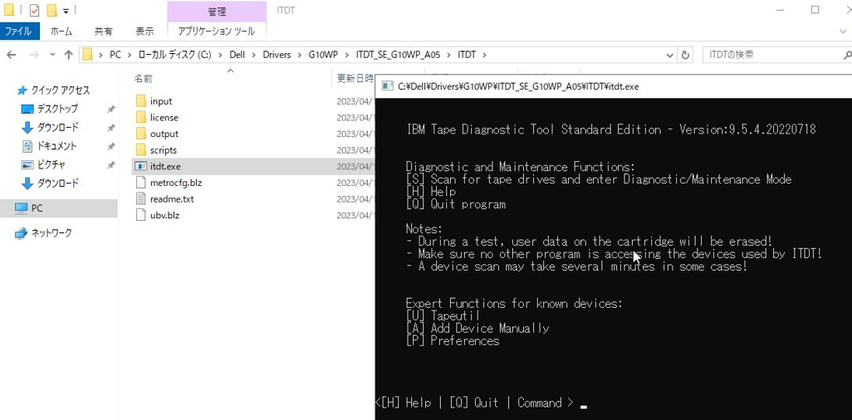The height and width of the screenshot is (420, 852).
Task: Maximize the Explorer window
Action: point(815,10)
